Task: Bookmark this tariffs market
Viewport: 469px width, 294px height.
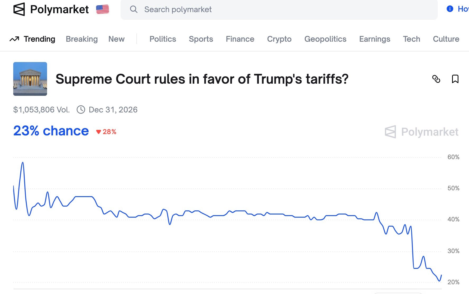Action: tap(455, 79)
